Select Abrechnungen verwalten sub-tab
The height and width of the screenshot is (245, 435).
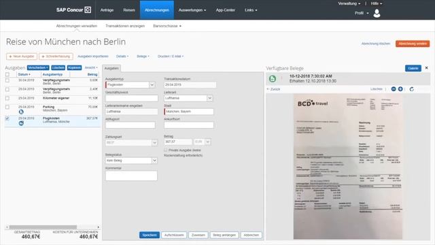pyautogui.click(x=77, y=26)
